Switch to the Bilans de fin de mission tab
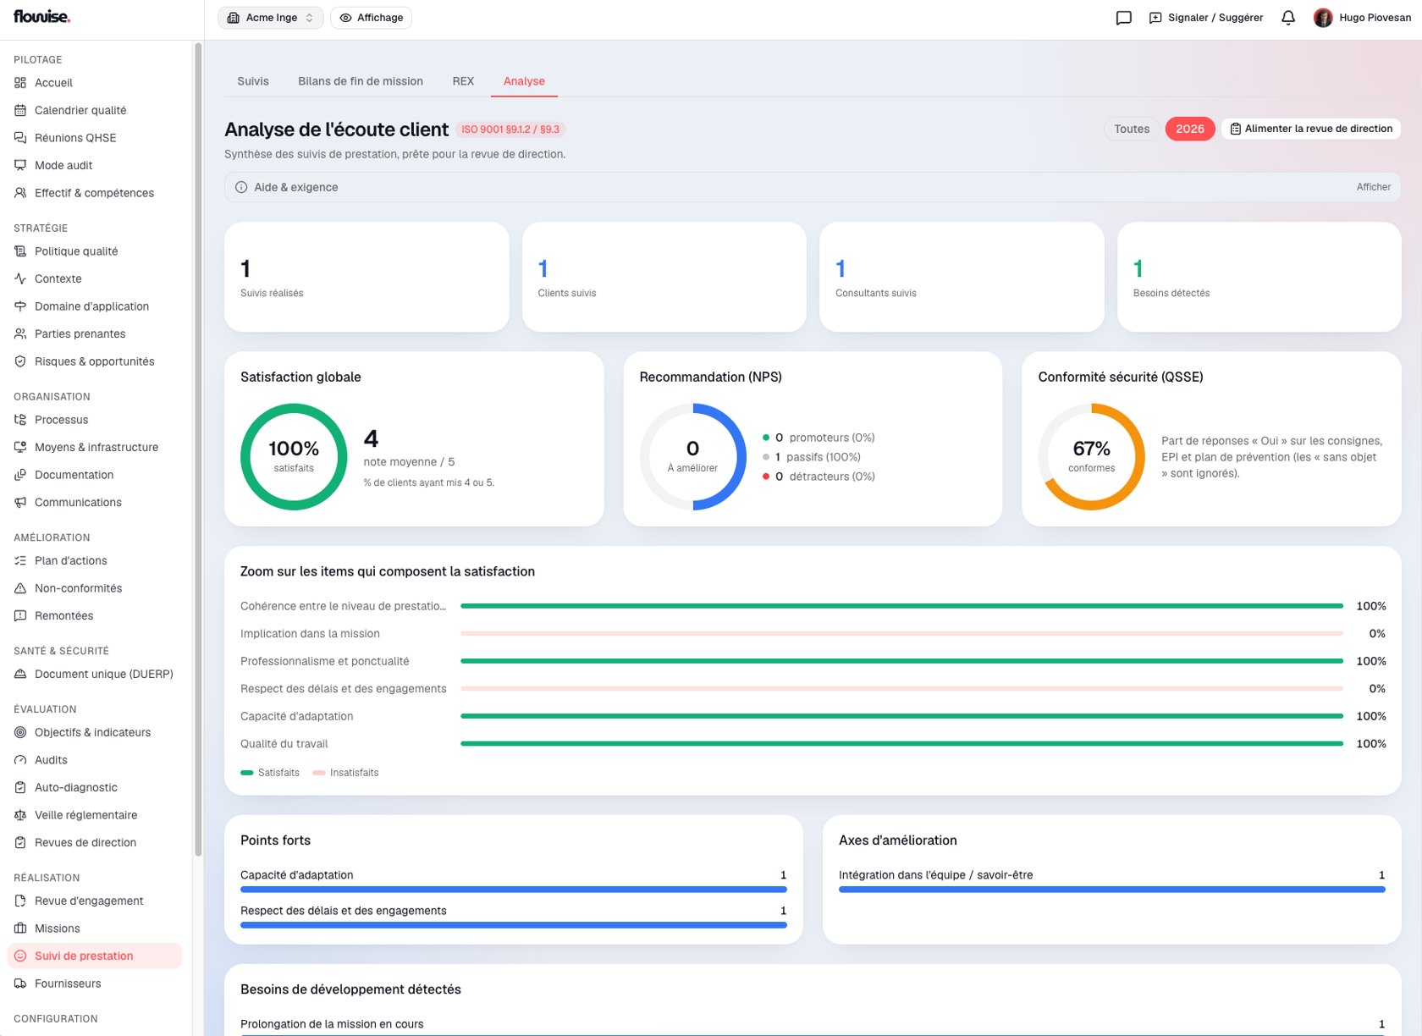The image size is (1422, 1036). click(361, 81)
